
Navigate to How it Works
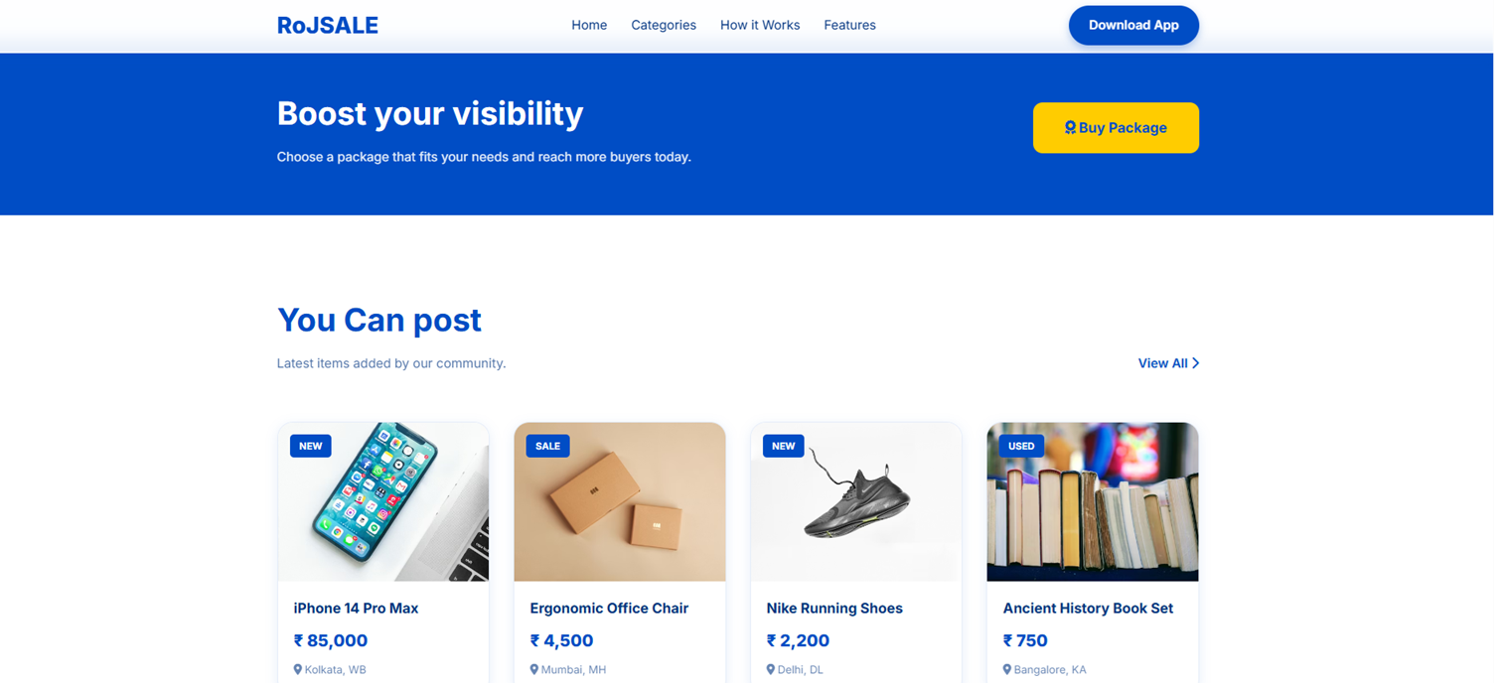[x=760, y=25]
